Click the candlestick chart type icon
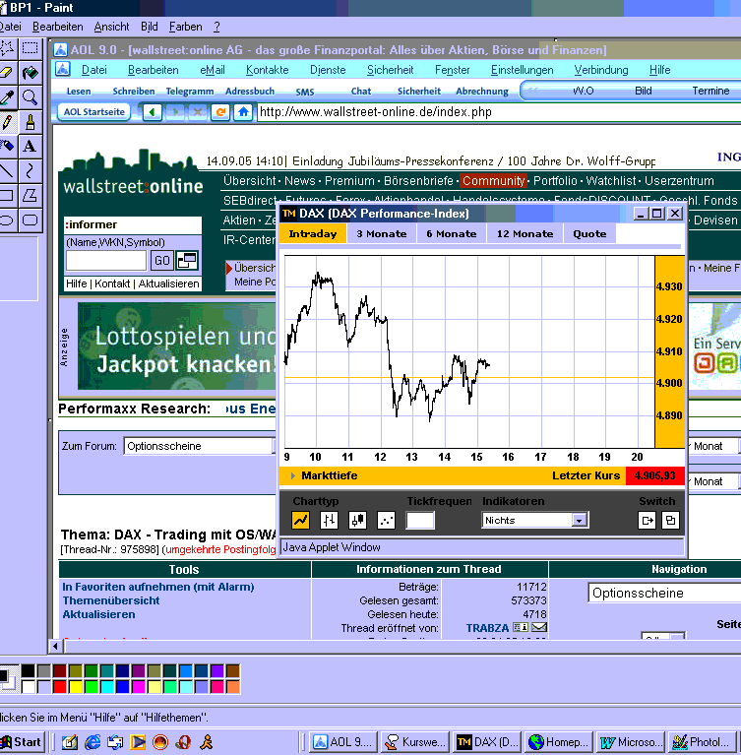 point(358,520)
